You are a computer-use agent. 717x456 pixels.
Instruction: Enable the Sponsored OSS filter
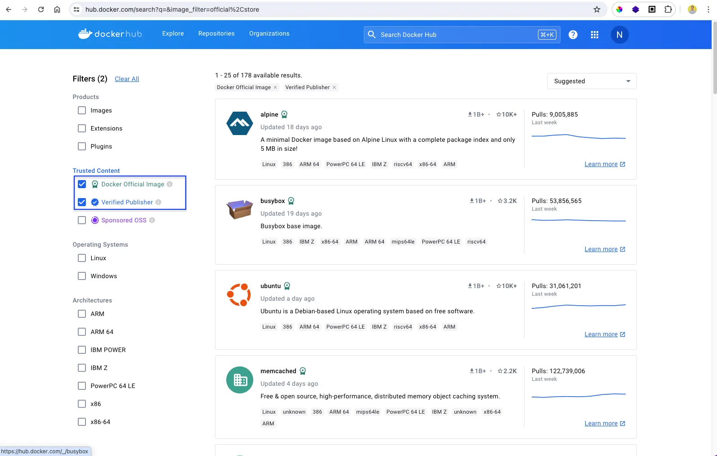point(82,220)
